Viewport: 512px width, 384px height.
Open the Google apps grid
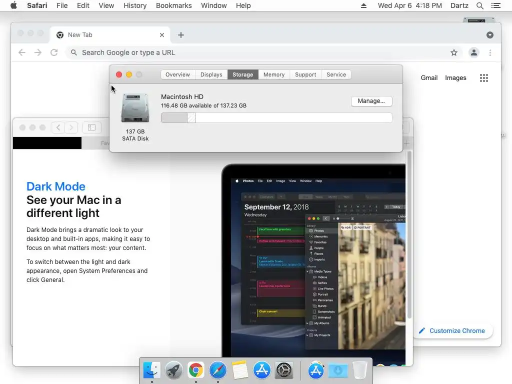484,77
